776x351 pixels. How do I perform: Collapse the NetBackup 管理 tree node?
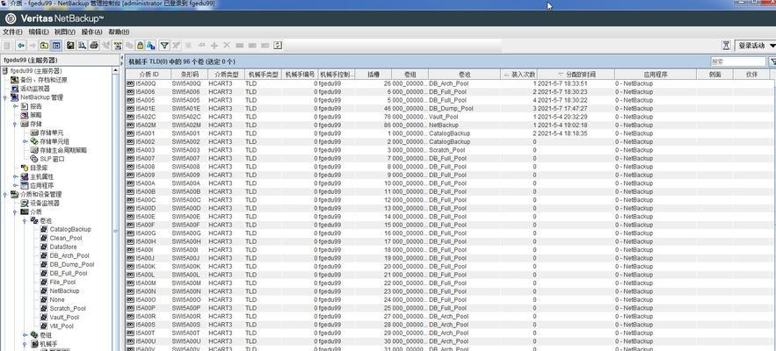[5, 97]
